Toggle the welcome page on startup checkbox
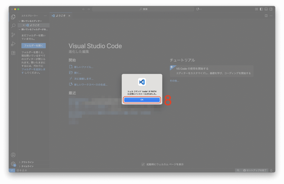Image resolution: width=284 pixels, height=184 pixels. point(143,164)
